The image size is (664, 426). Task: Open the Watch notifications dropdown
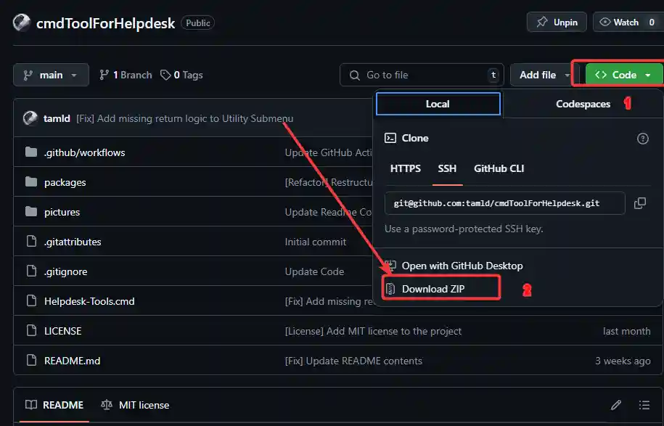(x=628, y=22)
